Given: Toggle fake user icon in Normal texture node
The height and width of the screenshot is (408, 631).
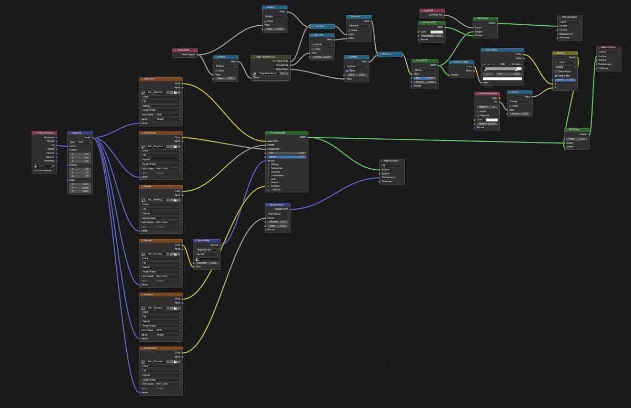Looking at the screenshot, I should [168, 254].
